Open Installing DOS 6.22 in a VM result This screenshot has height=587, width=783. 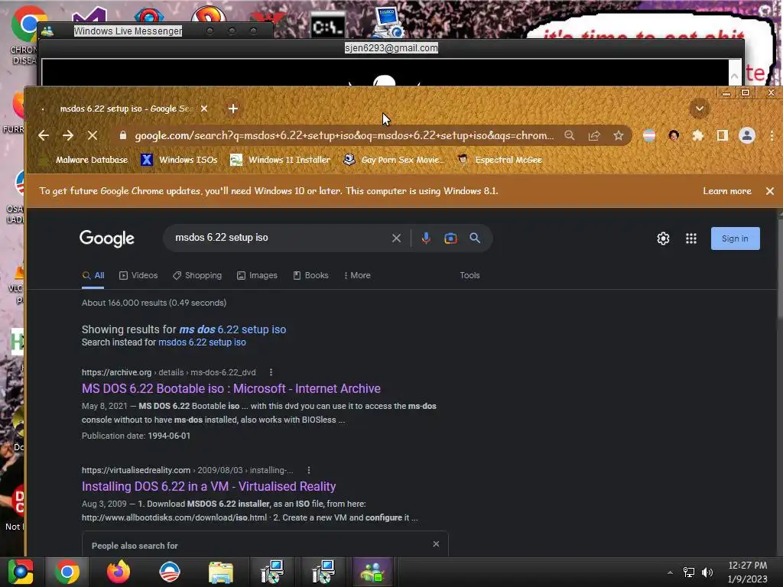click(x=209, y=486)
